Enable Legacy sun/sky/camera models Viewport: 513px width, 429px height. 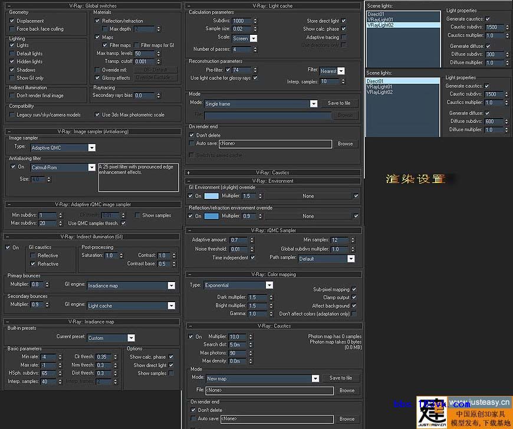[x=12, y=114]
